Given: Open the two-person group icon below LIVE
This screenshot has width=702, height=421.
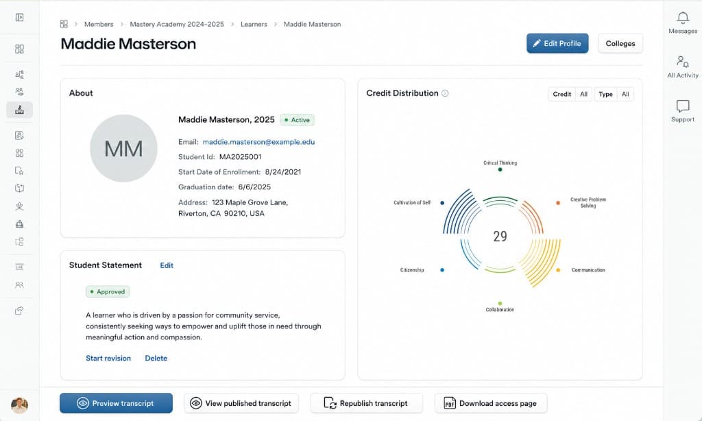Looking at the screenshot, I should 19,285.
